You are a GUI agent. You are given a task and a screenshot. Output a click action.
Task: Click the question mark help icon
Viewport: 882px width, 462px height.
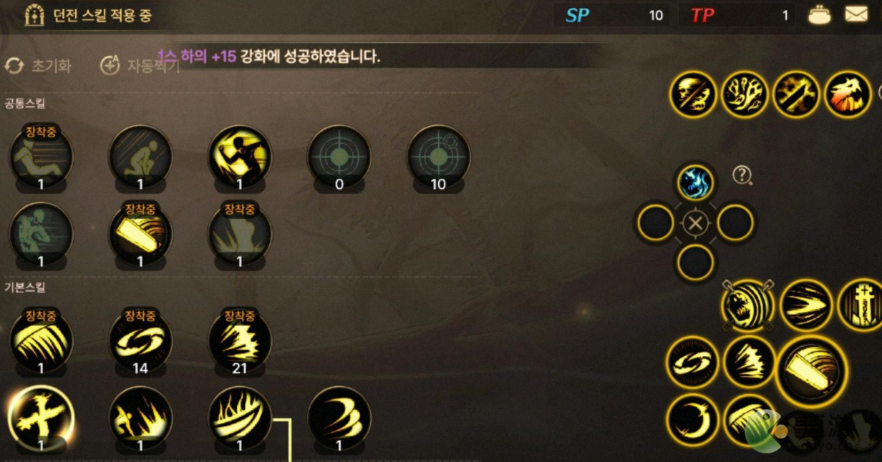pyautogui.click(x=742, y=175)
